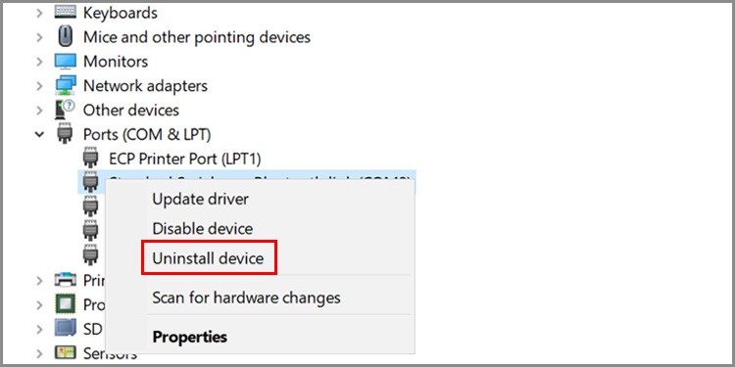Click the Keyboards device icon
Image resolution: width=735 pixels, height=367 pixels.
pos(65,11)
